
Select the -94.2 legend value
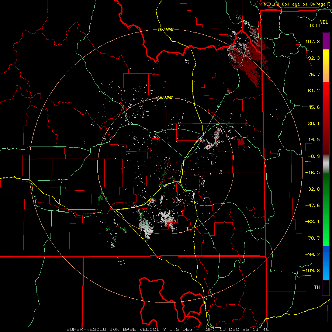[x=312, y=255]
